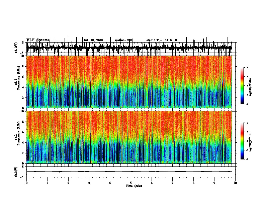The width and height of the screenshot is (265, 205).
Task: Click the ch.2 frequency spectrogram panel
Action: tap(131, 137)
